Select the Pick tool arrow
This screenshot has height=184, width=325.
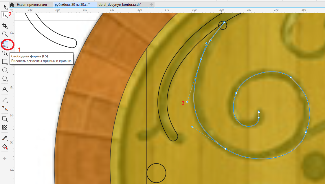(5, 6)
